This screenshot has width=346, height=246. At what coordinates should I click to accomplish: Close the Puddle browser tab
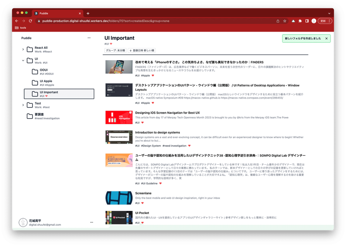(80, 13)
